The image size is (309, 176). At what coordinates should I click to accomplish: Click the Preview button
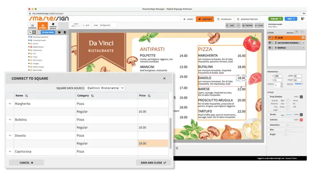247,26
